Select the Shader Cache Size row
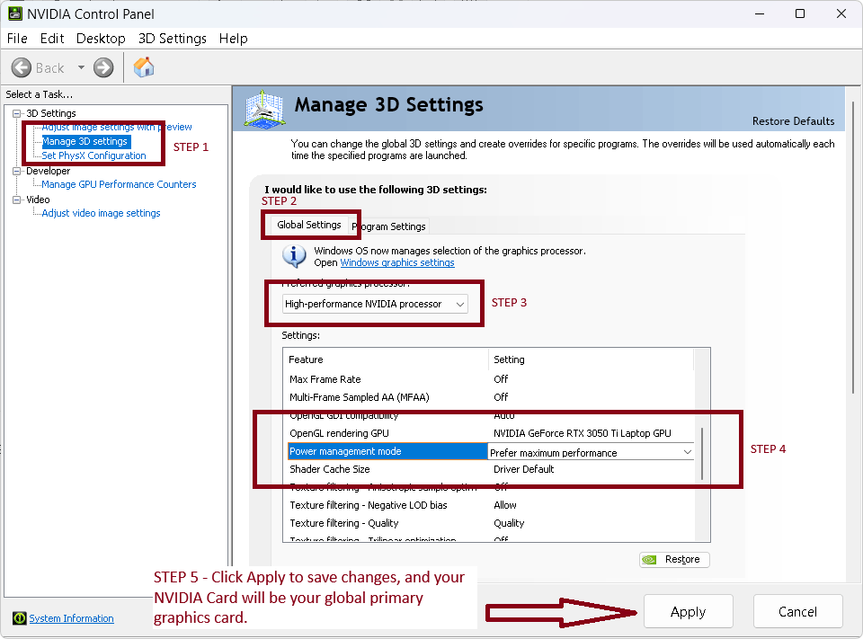This screenshot has width=863, height=639. (x=491, y=469)
